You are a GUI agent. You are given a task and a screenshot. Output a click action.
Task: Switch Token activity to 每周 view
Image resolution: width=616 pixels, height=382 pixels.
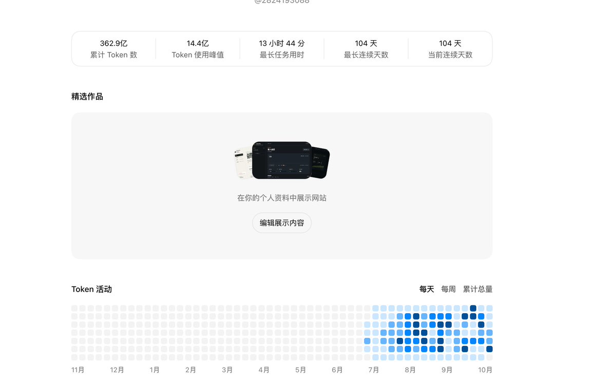tap(448, 289)
